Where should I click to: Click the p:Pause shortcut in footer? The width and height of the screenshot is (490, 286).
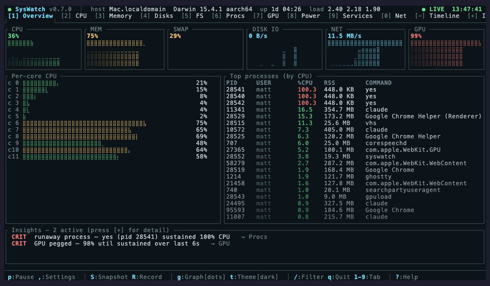[21, 277]
